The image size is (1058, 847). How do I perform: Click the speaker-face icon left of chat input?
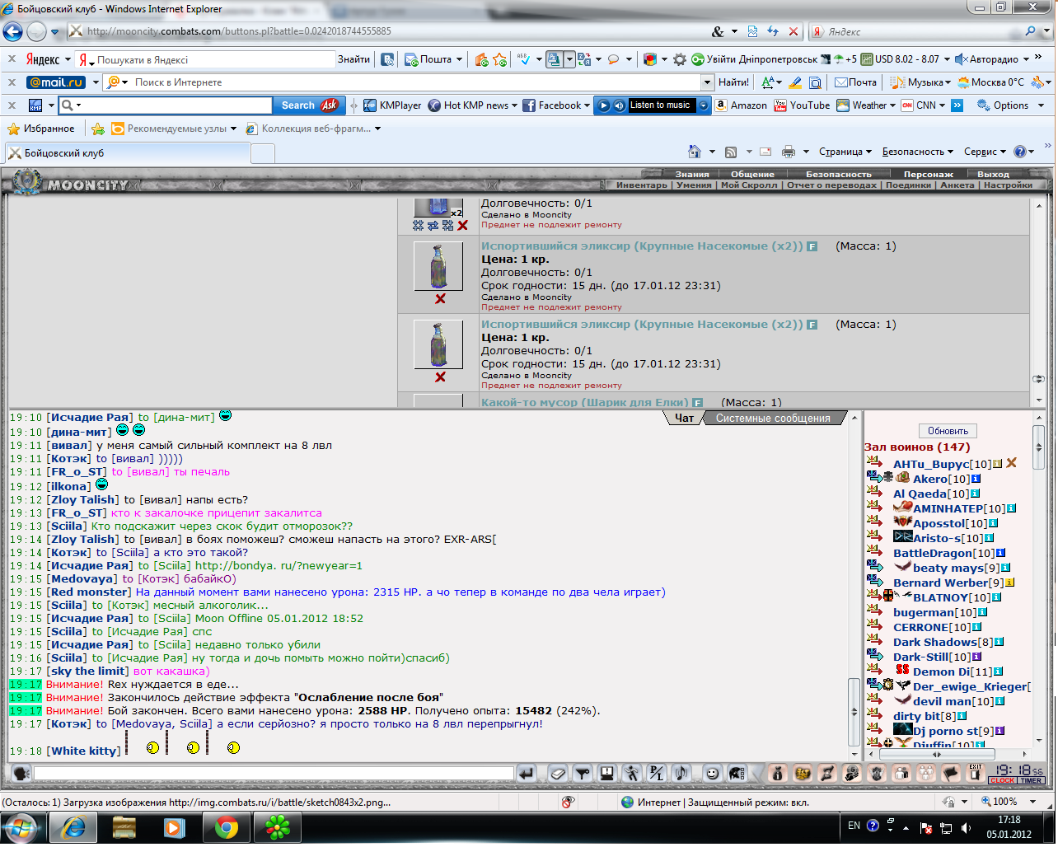(x=22, y=774)
